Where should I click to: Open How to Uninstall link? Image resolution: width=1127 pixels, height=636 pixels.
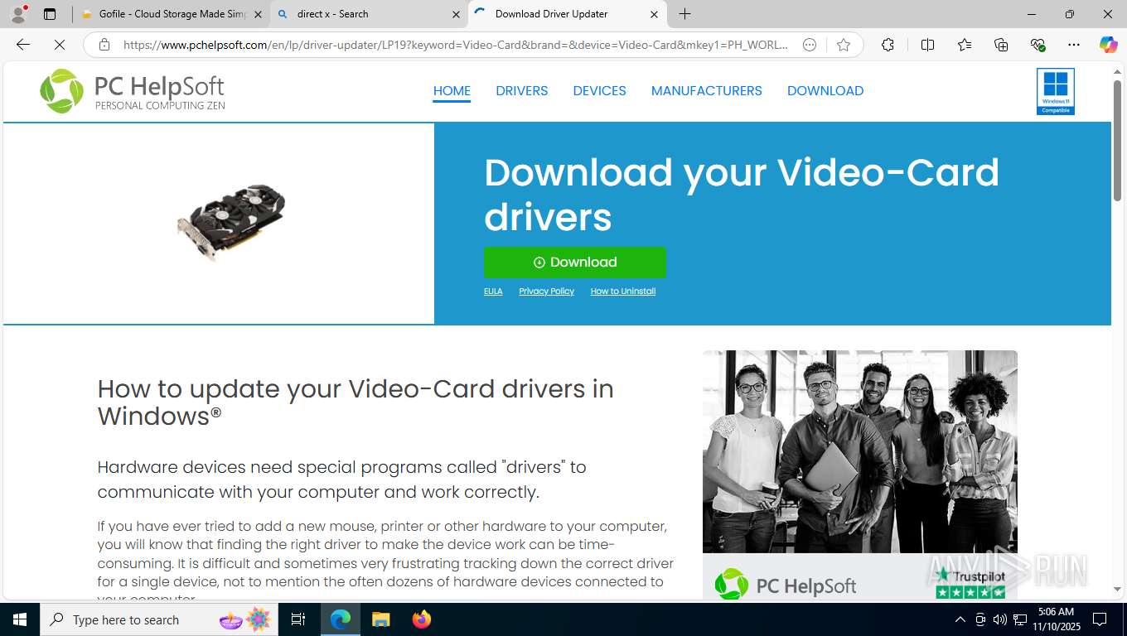coord(623,291)
